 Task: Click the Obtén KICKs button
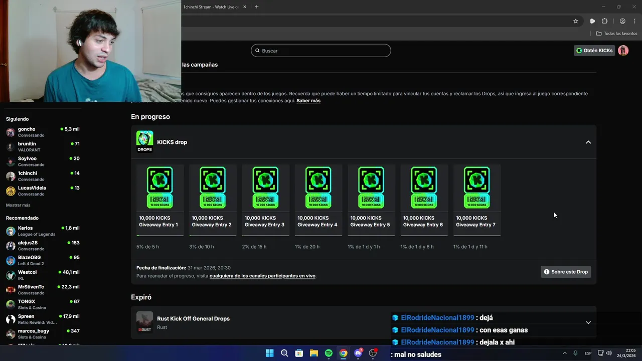(594, 51)
